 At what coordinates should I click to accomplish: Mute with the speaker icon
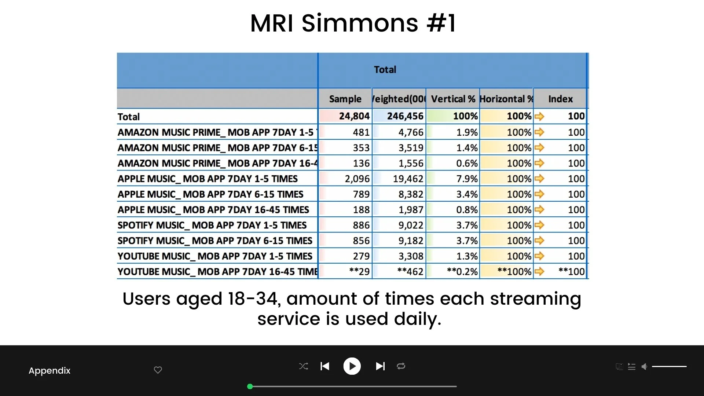click(644, 366)
